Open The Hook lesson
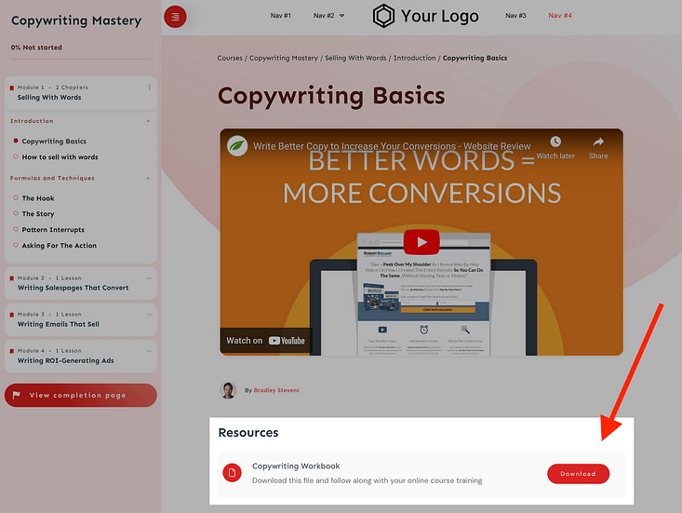Image resolution: width=682 pixels, height=513 pixels. tap(38, 198)
